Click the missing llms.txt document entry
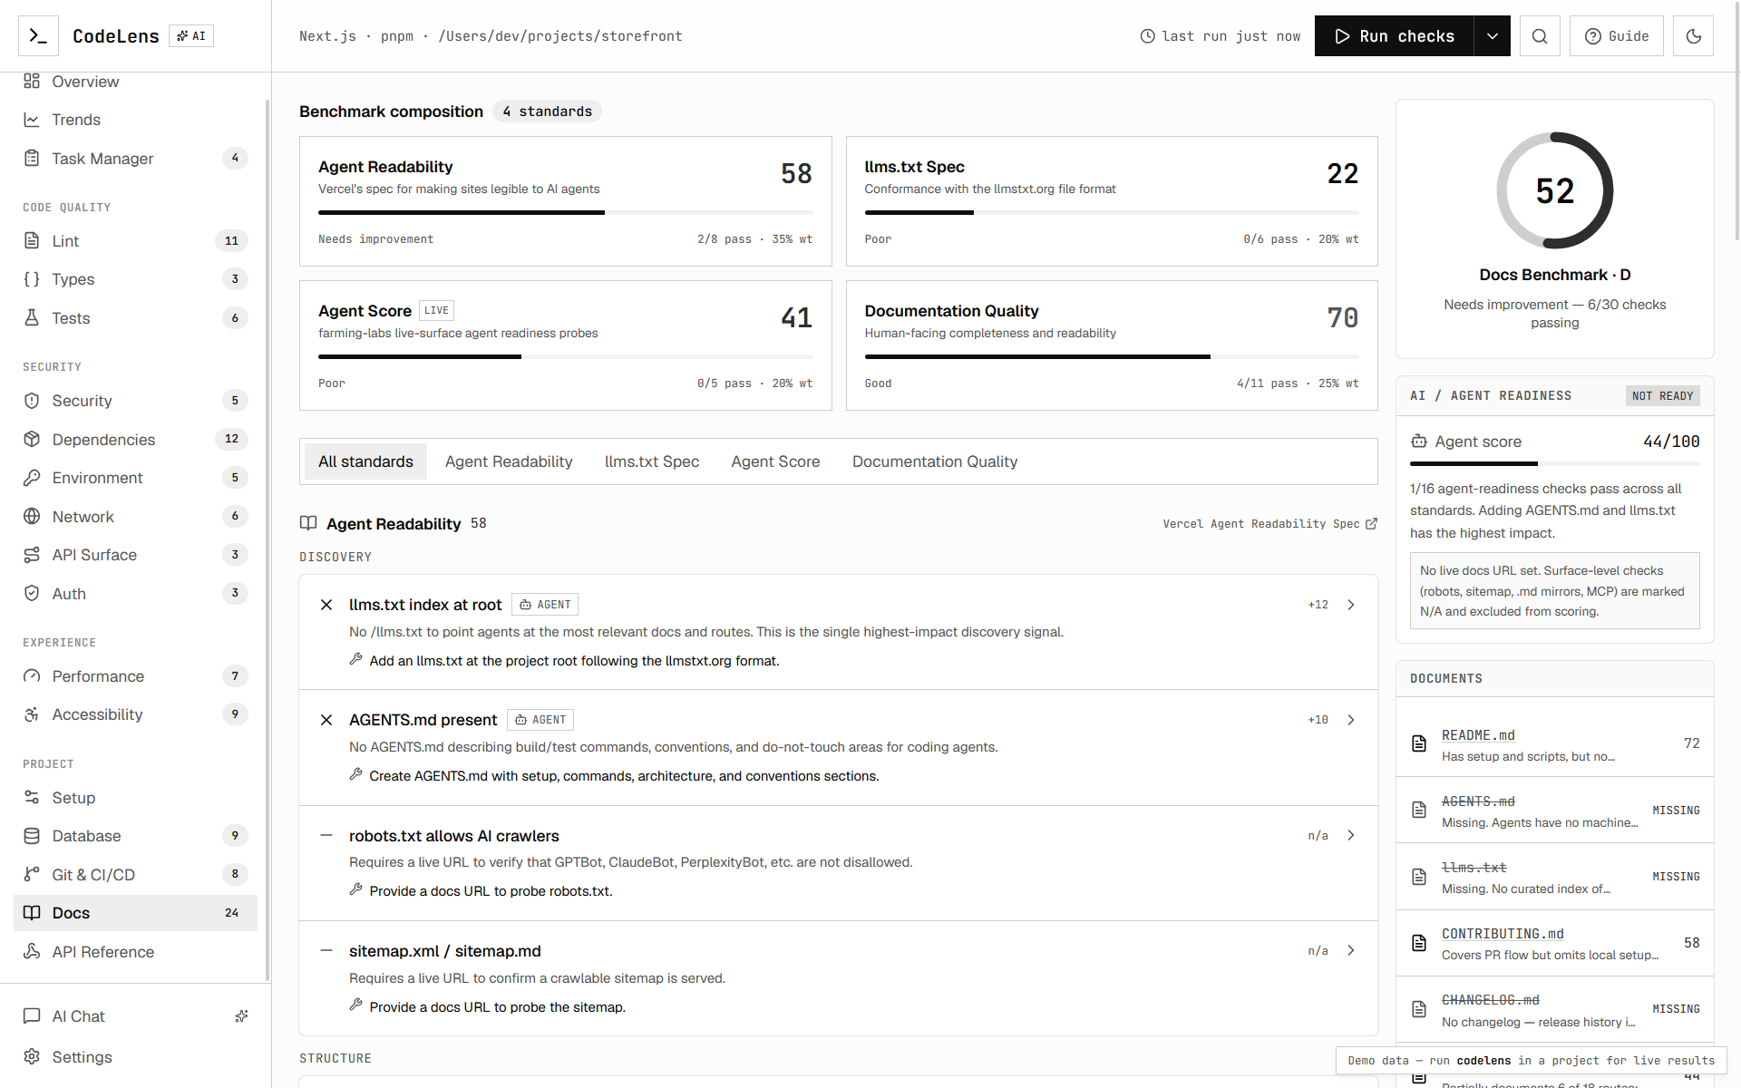The image size is (1741, 1088). click(1554, 877)
